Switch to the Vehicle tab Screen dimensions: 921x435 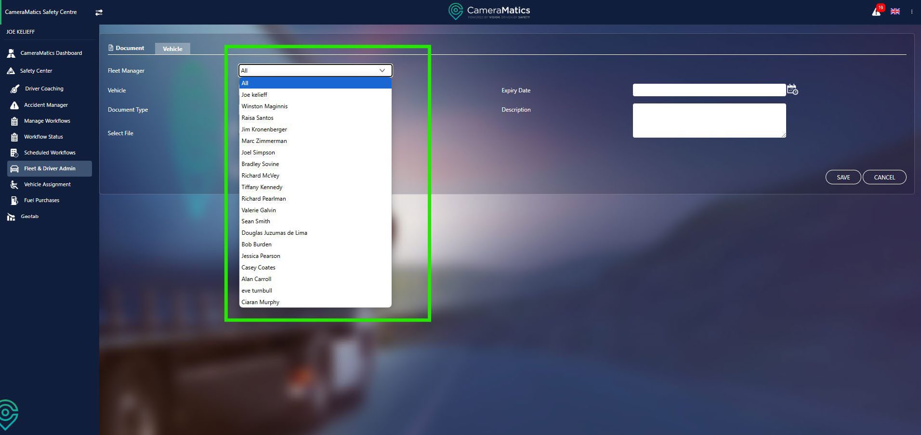[x=172, y=49]
